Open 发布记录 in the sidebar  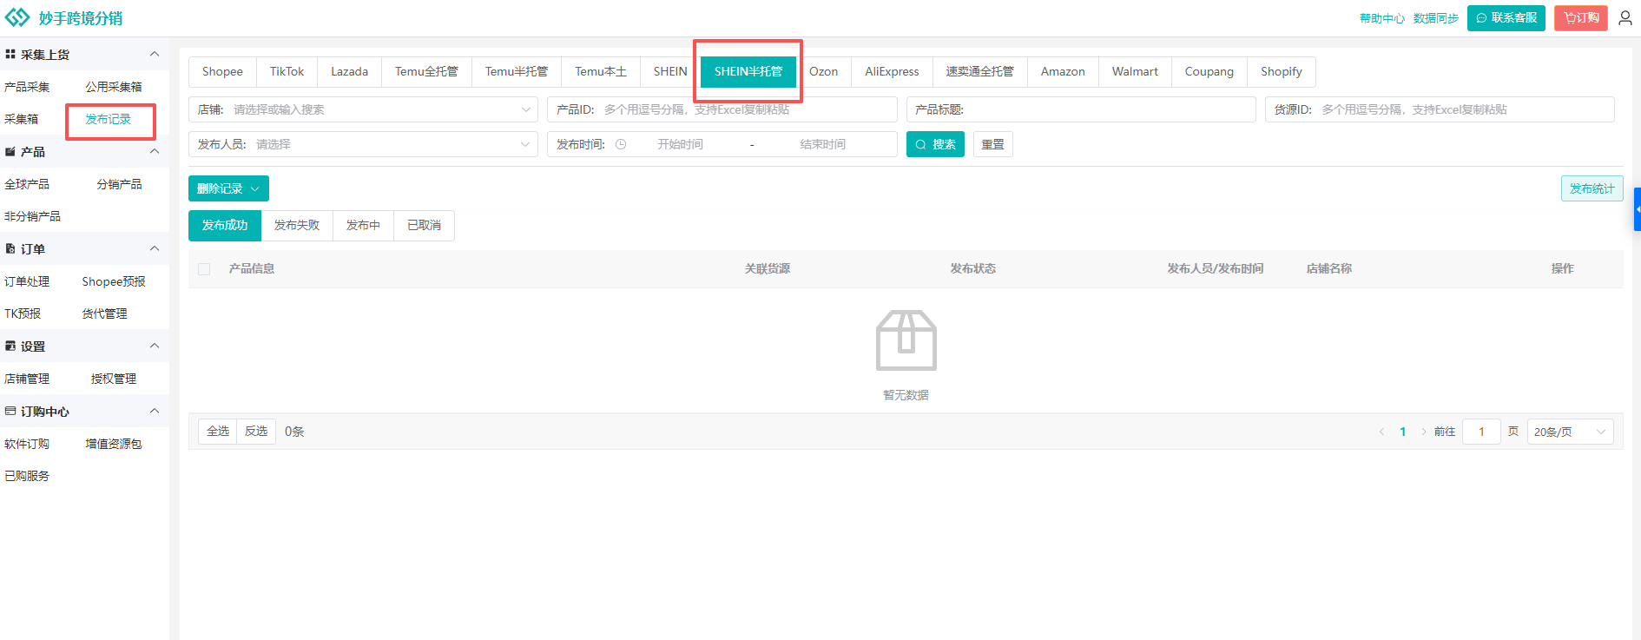[108, 119]
